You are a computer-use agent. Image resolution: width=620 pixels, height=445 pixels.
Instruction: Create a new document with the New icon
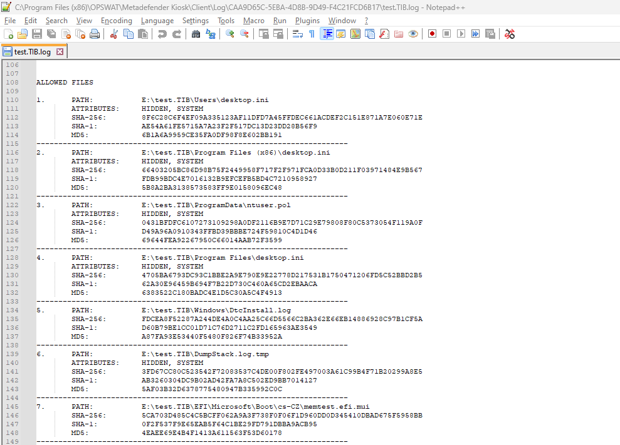[x=8, y=34]
